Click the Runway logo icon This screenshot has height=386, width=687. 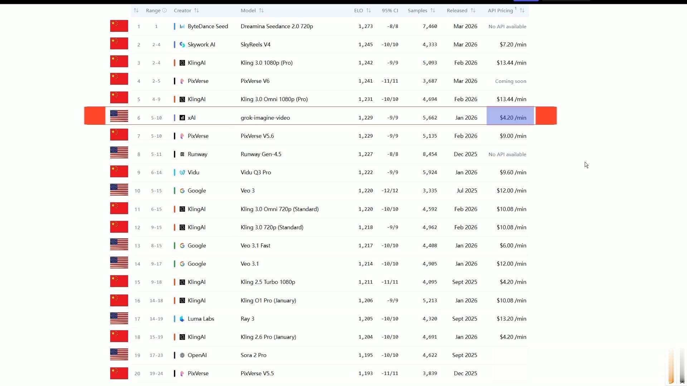[182, 154]
